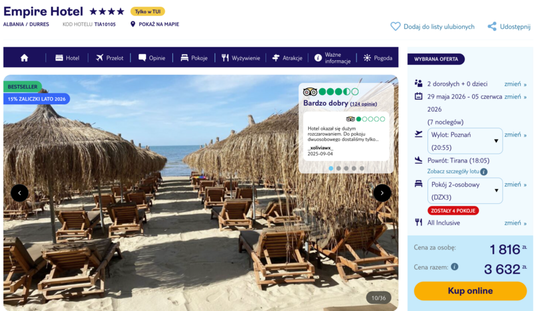The width and height of the screenshot is (536, 311).
Task: Click info icon next to flight details
Action: (484, 172)
